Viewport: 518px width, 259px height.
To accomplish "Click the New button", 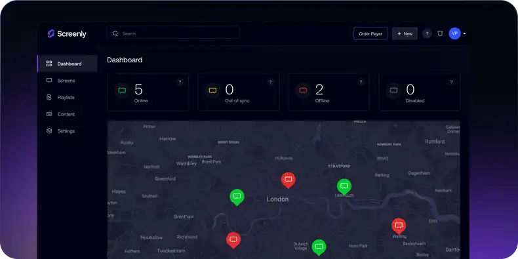I will [x=405, y=33].
